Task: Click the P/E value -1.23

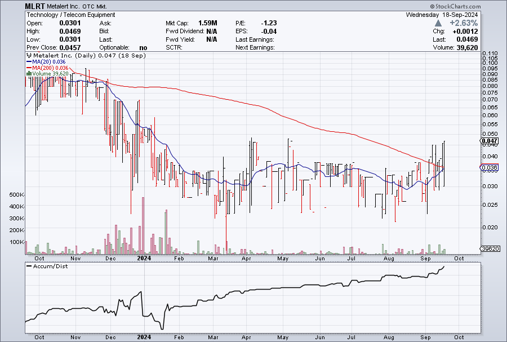Action: [x=269, y=23]
